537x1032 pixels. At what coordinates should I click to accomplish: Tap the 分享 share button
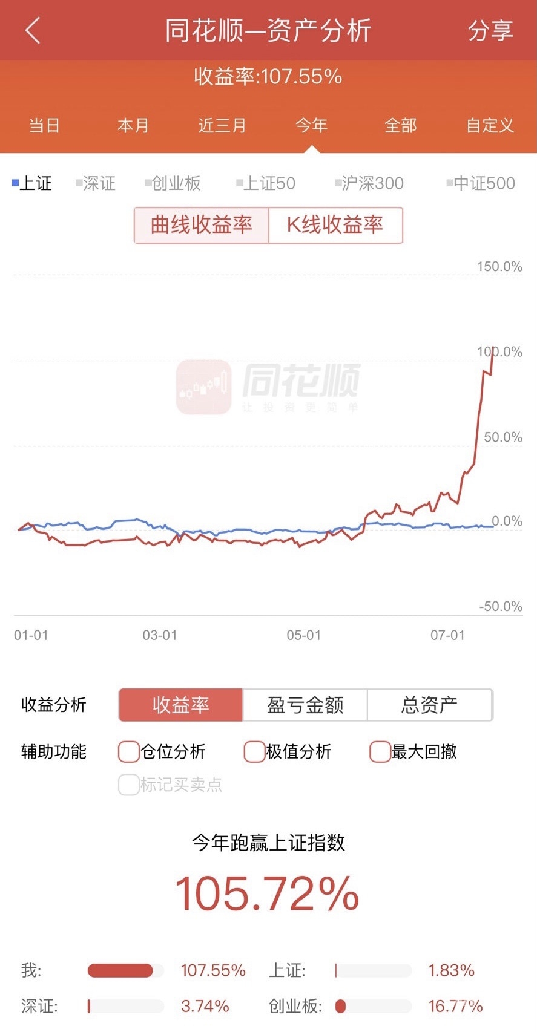point(490,30)
